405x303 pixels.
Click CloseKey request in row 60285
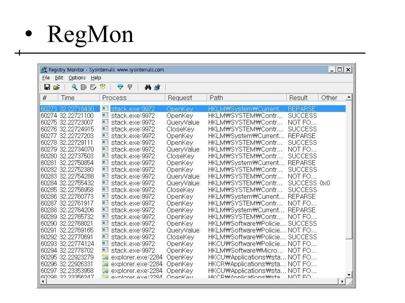point(180,189)
